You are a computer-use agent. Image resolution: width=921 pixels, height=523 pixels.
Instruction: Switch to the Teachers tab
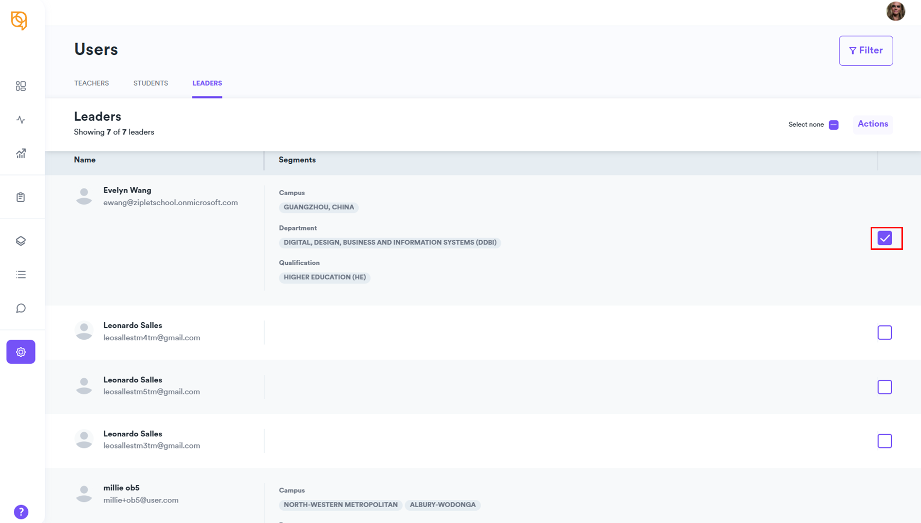pyautogui.click(x=91, y=83)
